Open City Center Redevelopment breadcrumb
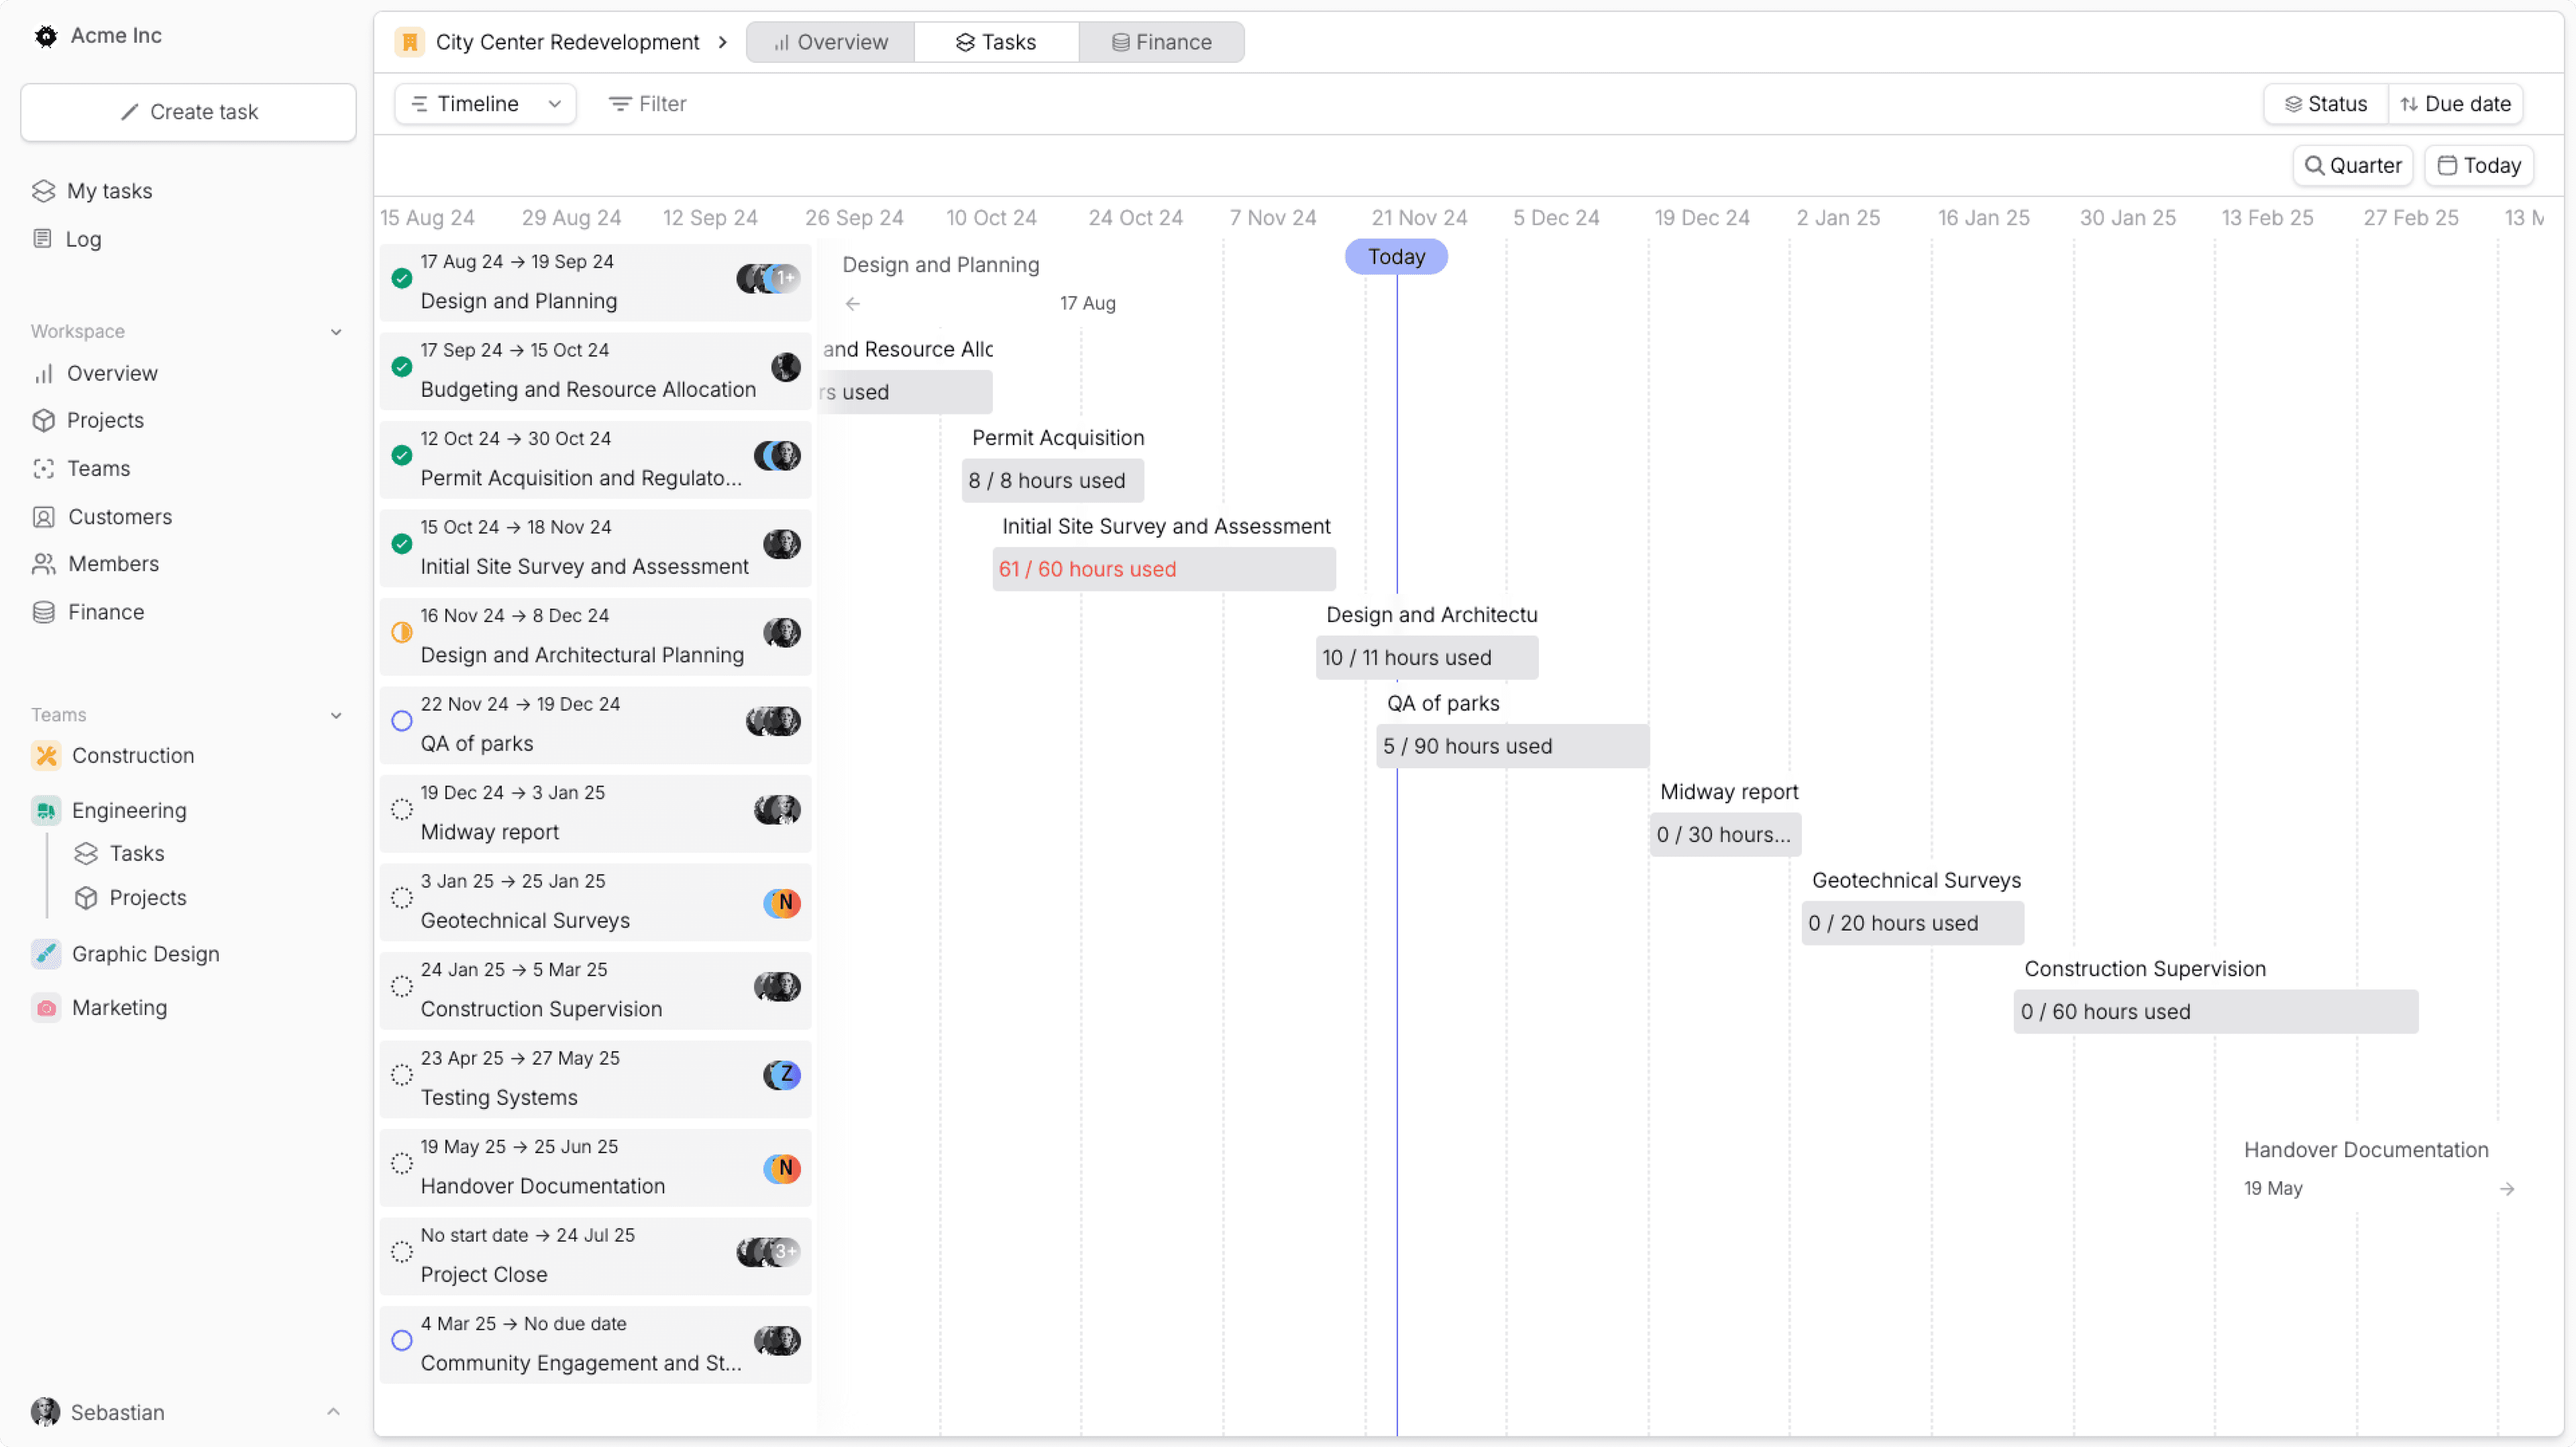The image size is (2576, 1447). (x=567, y=42)
